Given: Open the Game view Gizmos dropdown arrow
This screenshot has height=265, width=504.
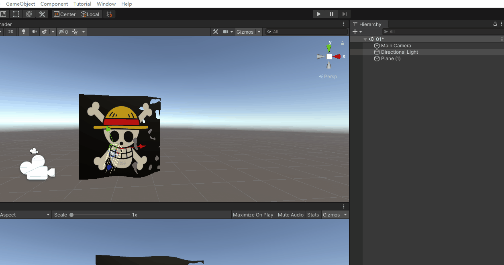Looking at the screenshot, I should (x=345, y=215).
